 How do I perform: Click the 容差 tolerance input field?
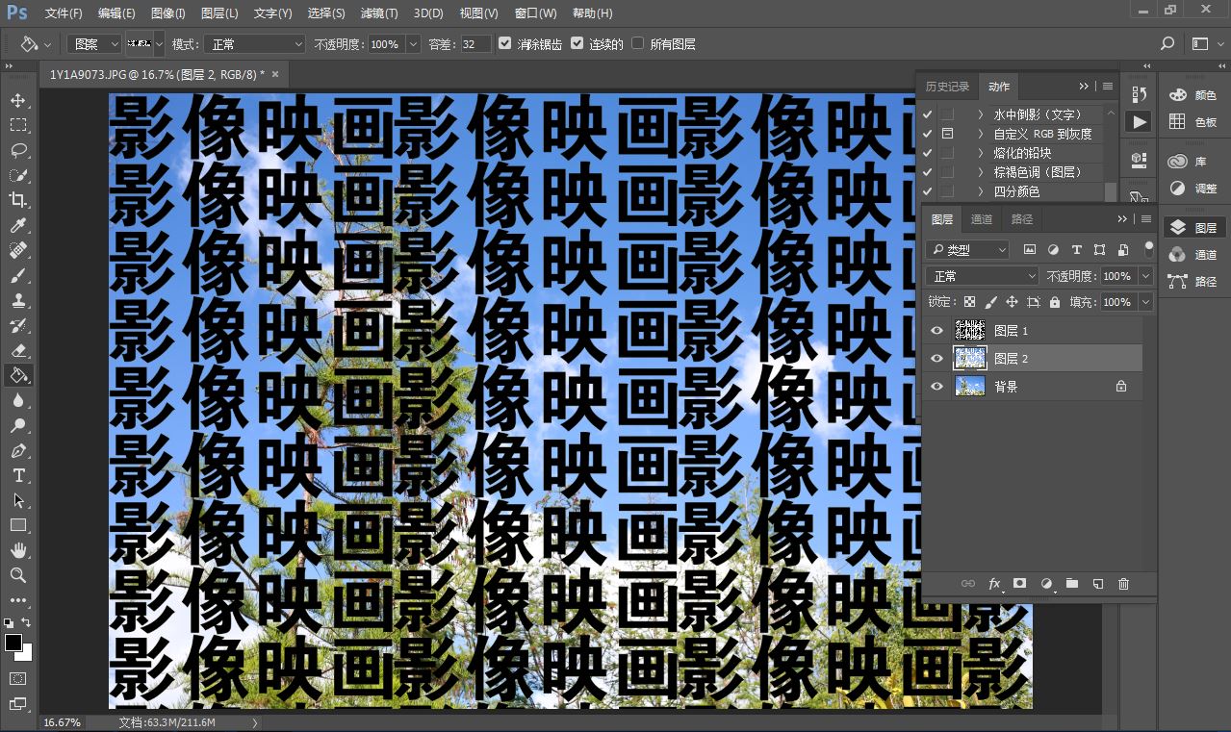coord(474,44)
